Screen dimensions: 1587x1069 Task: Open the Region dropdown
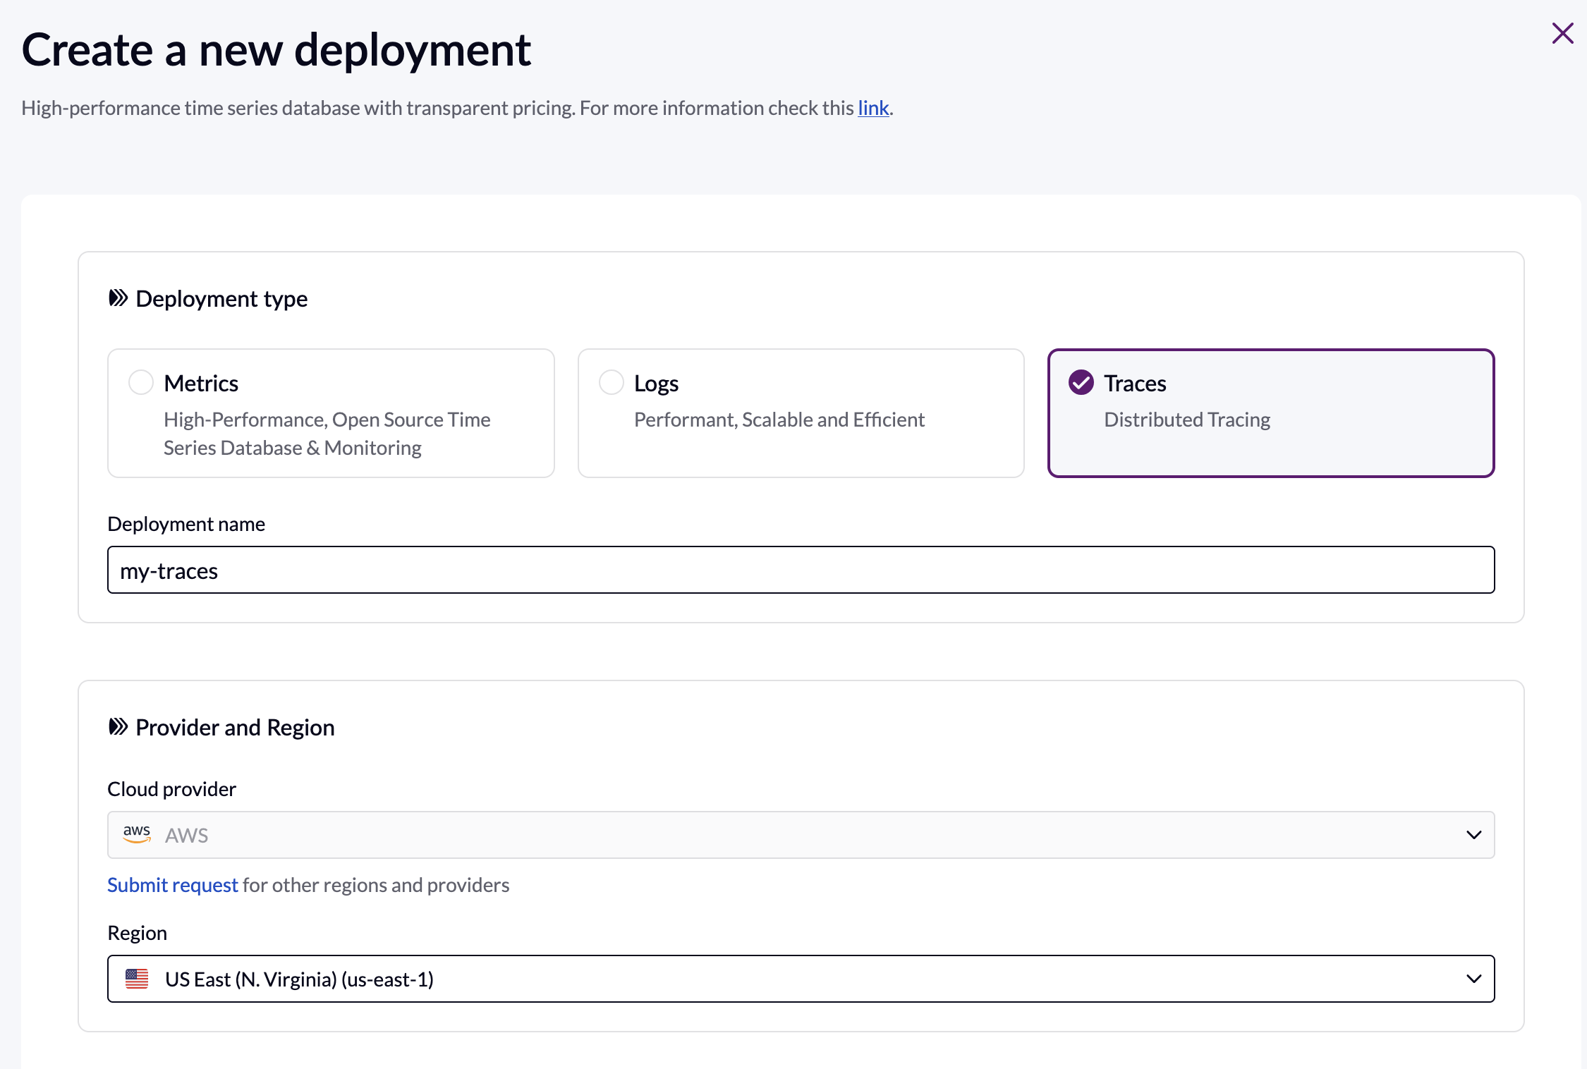coord(801,979)
